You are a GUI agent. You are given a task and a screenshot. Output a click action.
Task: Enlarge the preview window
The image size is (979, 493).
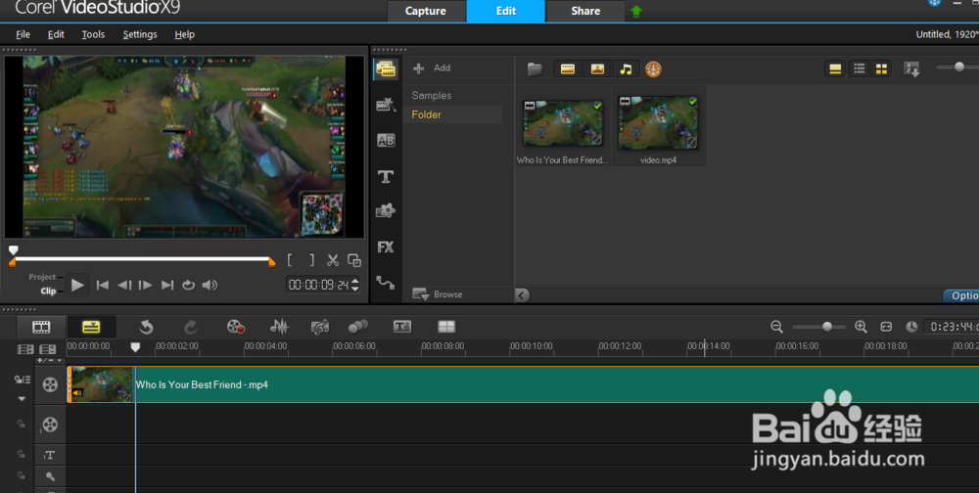(354, 260)
